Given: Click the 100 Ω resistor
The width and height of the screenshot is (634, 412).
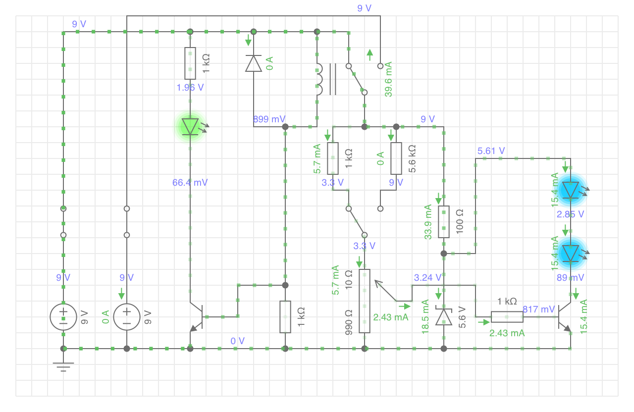Looking at the screenshot, I should coord(444,222).
